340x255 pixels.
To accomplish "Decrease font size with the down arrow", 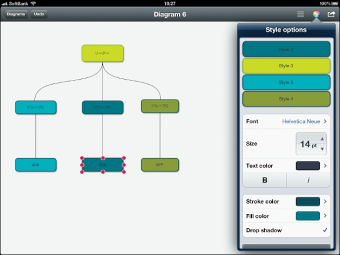I will click(x=322, y=149).
